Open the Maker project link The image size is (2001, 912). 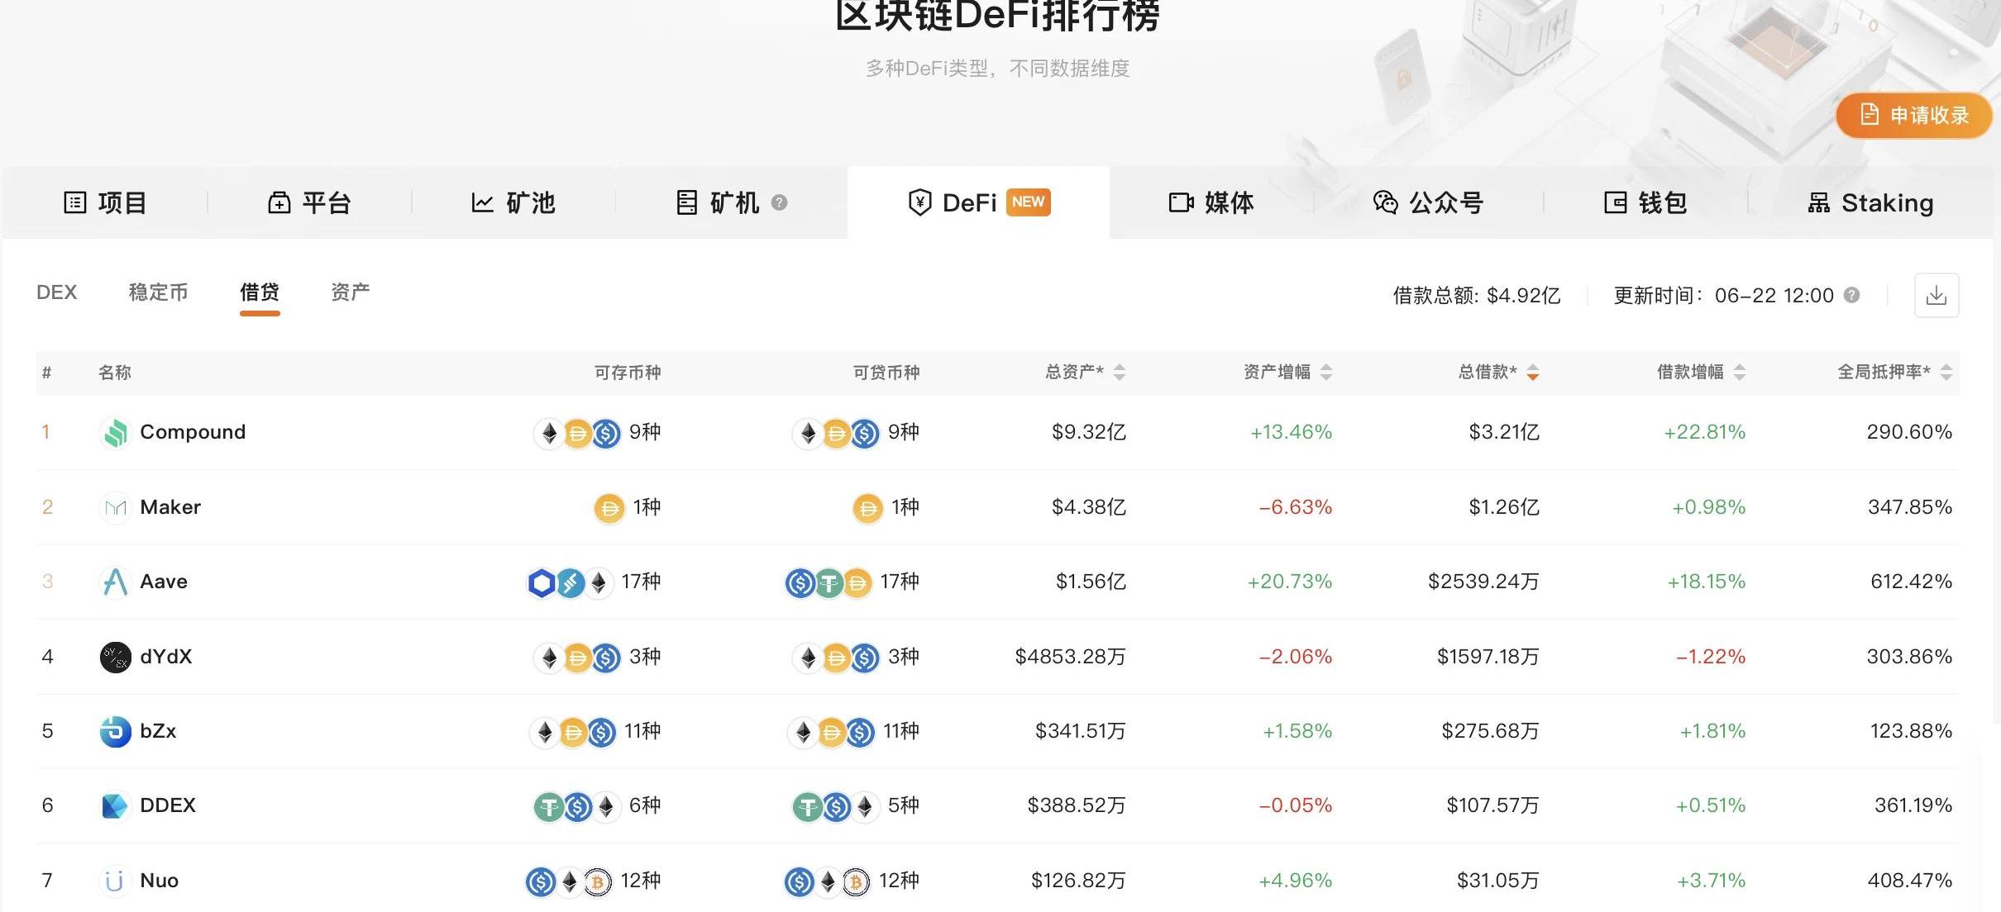click(x=170, y=507)
